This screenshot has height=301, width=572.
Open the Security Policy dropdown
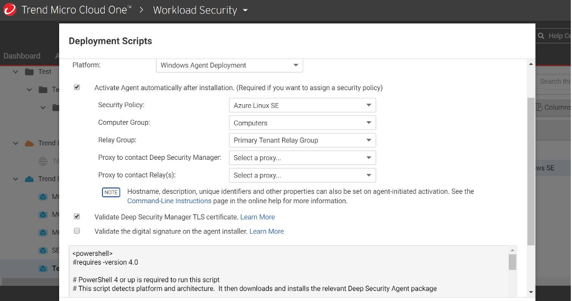pyautogui.click(x=302, y=105)
